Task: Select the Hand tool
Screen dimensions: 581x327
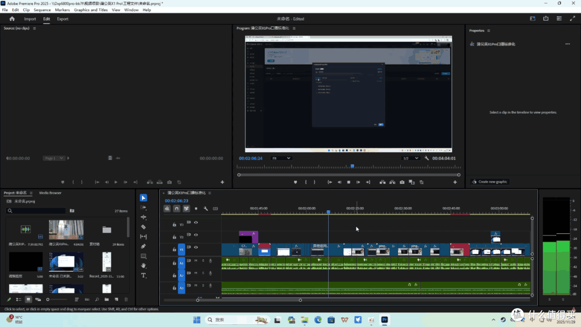Action: pos(144,266)
